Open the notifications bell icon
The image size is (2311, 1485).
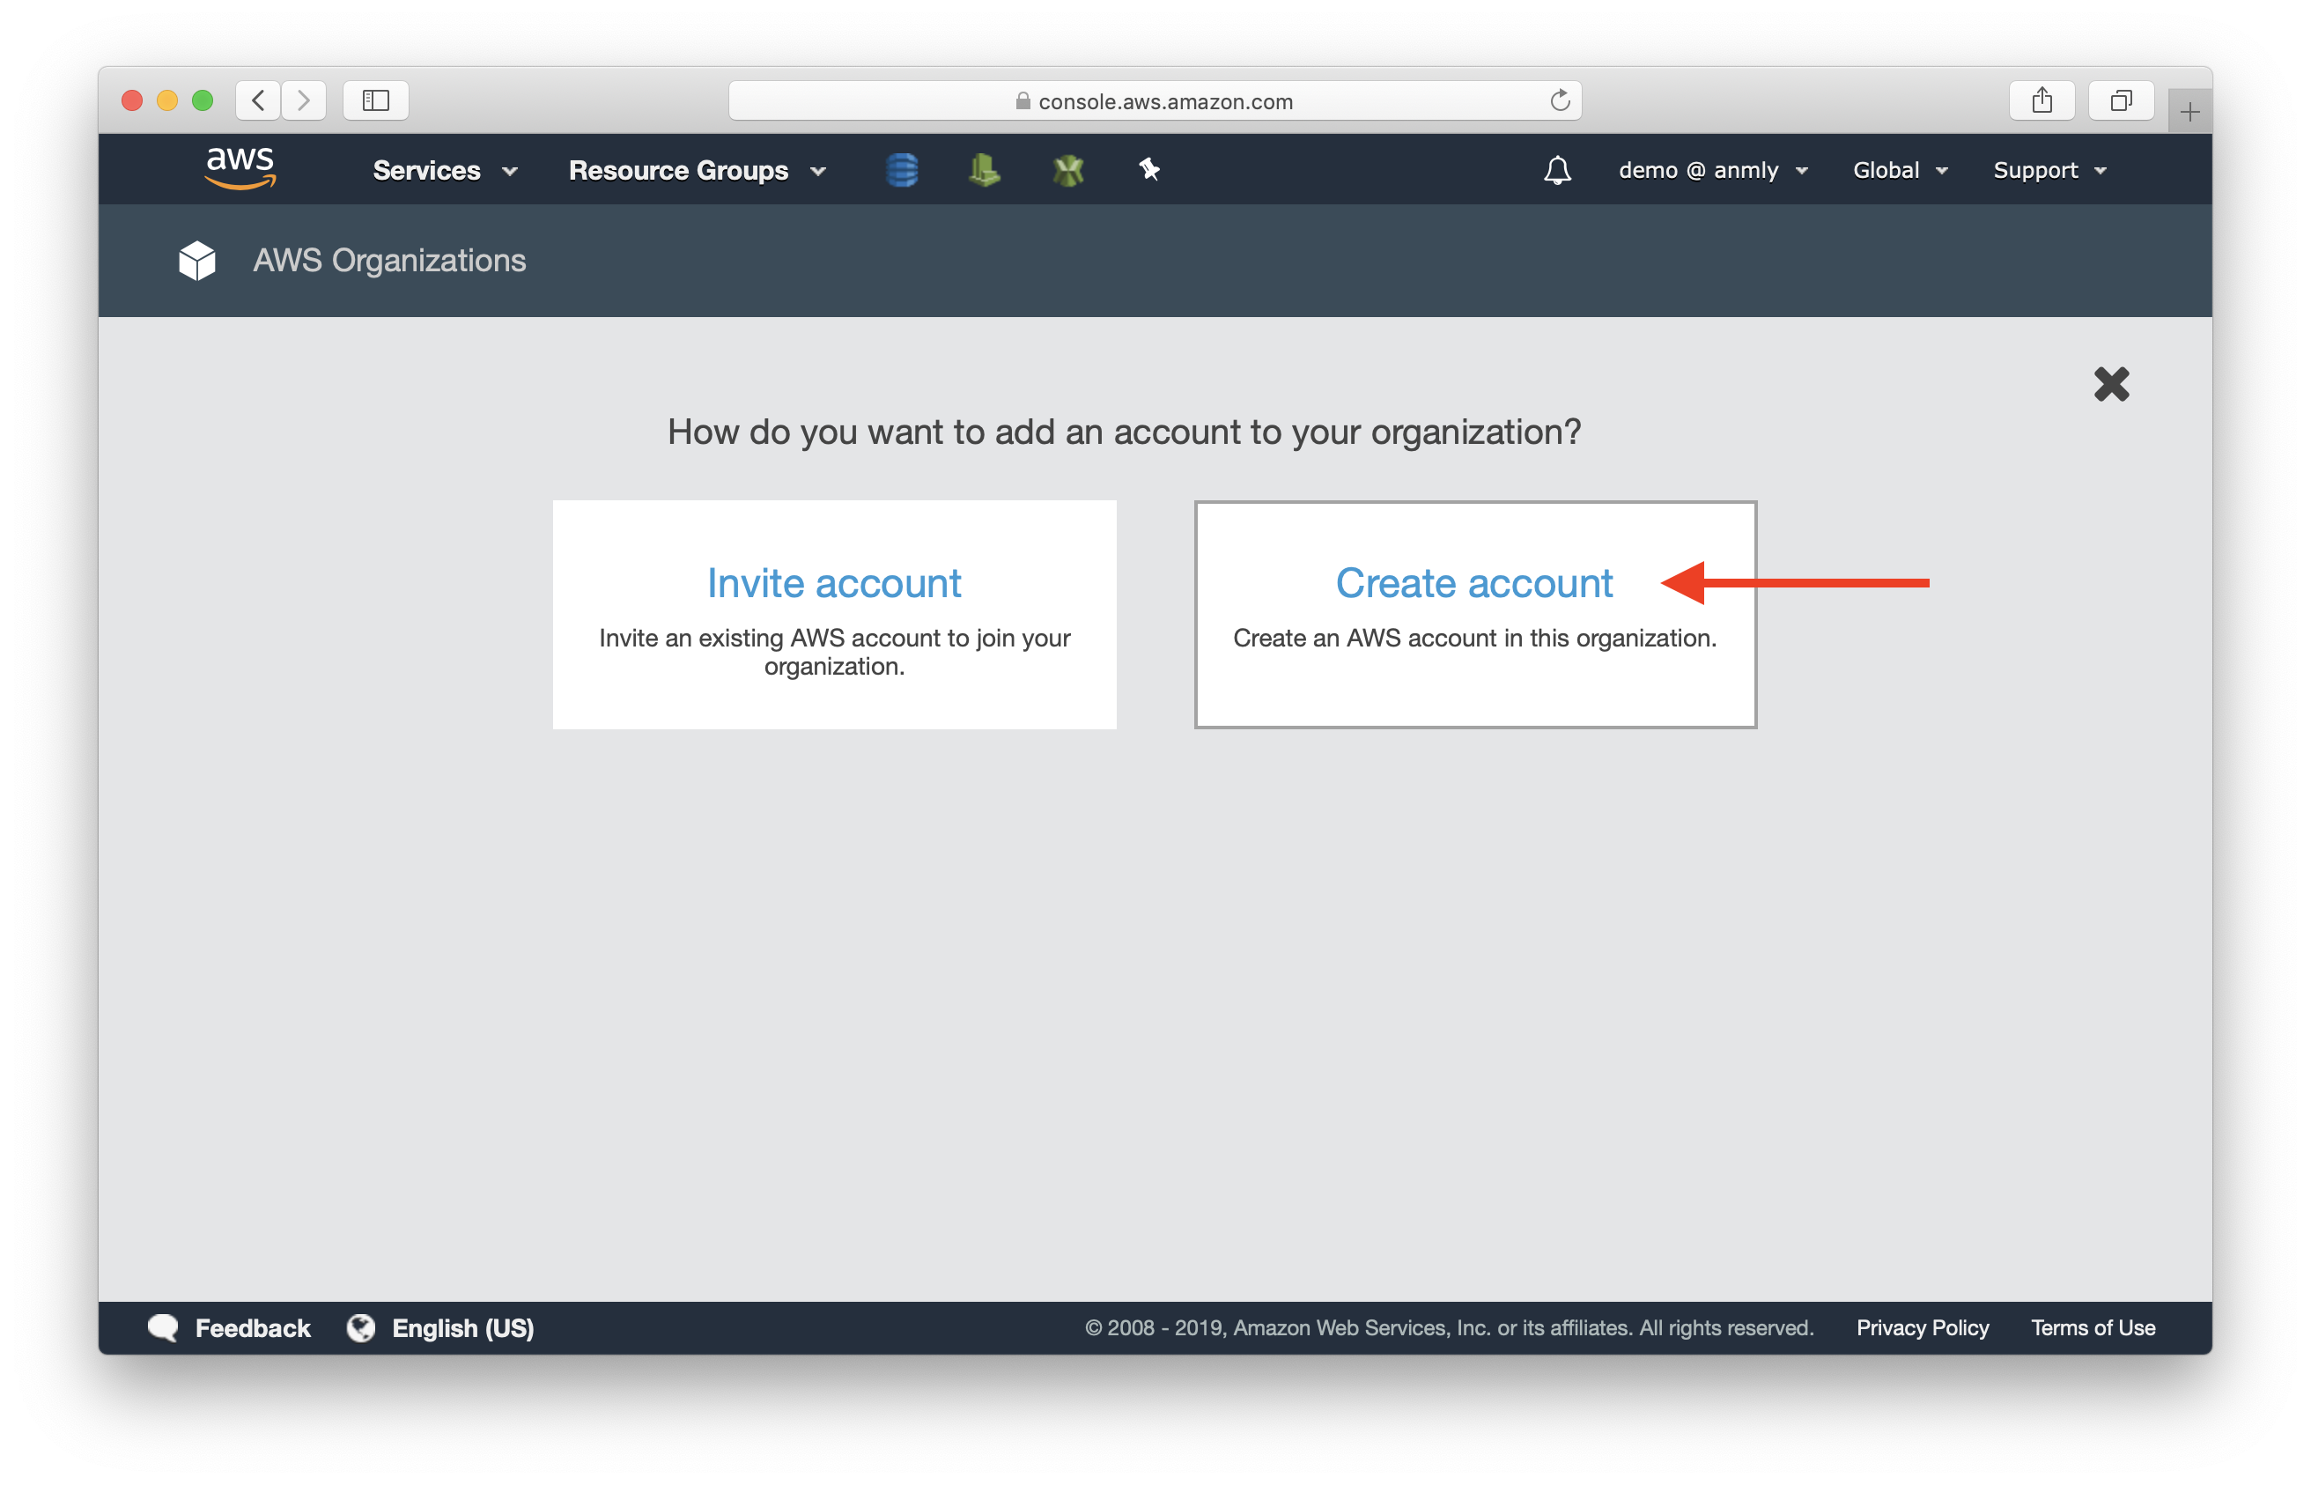click(1557, 171)
